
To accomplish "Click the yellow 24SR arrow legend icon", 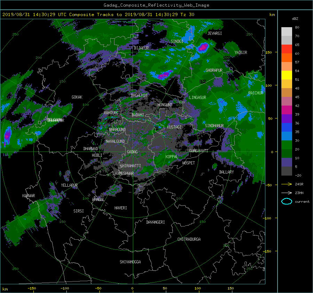I will (287, 184).
